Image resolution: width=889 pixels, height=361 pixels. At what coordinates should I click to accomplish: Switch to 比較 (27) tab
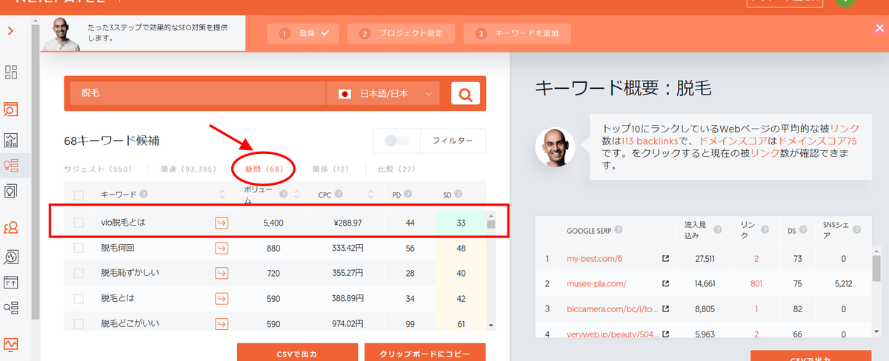pyautogui.click(x=396, y=169)
